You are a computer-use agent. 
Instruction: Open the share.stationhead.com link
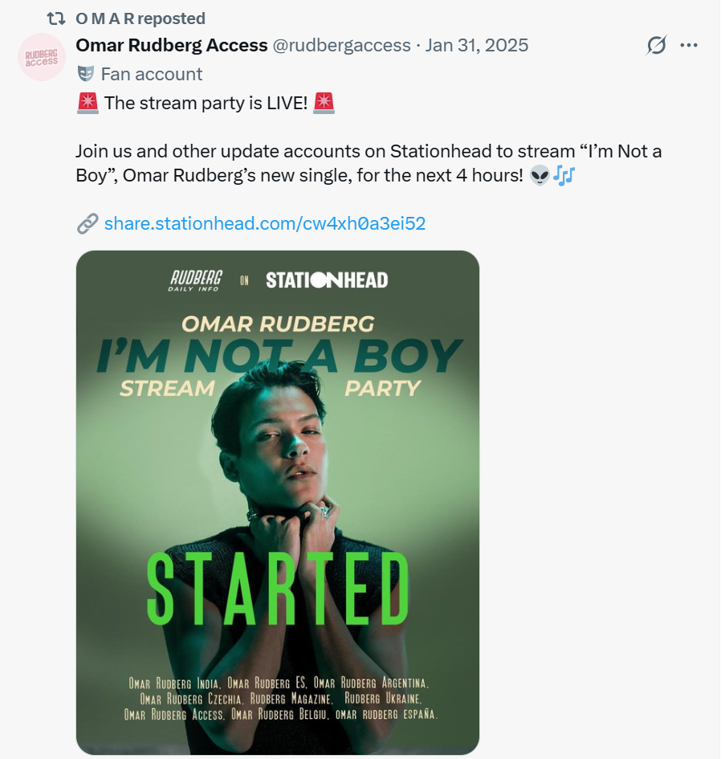click(265, 223)
